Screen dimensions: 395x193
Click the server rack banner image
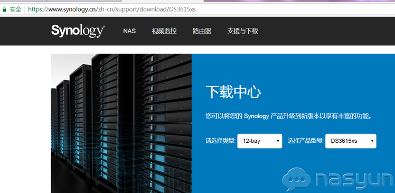[x=121, y=123]
